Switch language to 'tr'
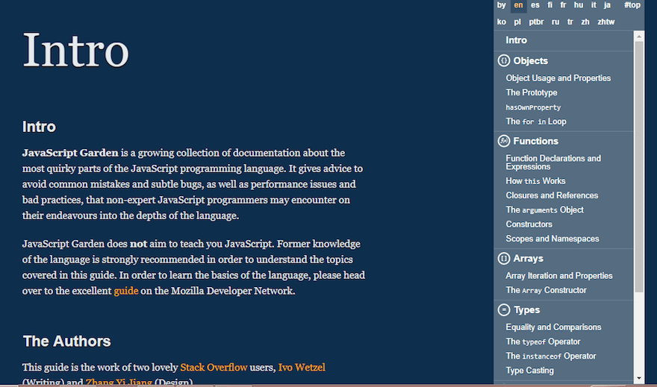Image resolution: width=657 pixels, height=387 pixels. click(570, 22)
